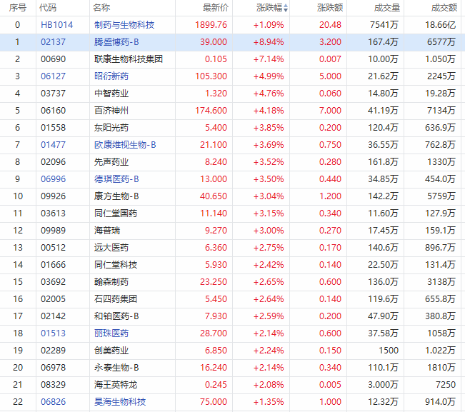Click 创美药业 volume 1500
This screenshot has height=412, width=465.
pos(389,351)
